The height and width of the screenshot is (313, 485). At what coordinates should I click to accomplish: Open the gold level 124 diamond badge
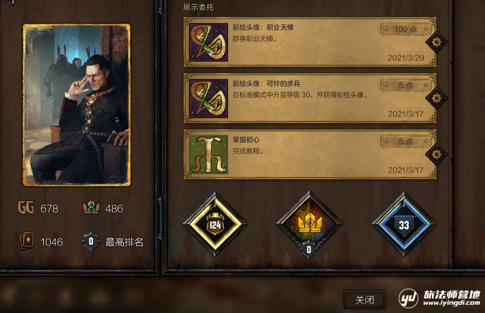click(215, 224)
